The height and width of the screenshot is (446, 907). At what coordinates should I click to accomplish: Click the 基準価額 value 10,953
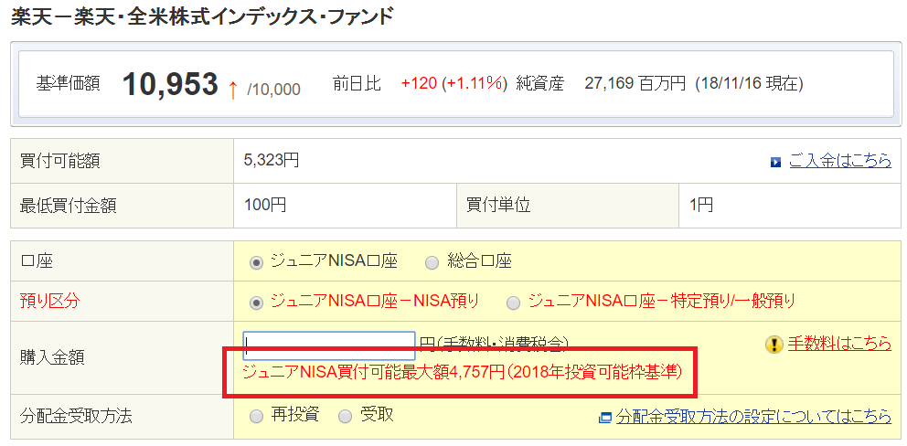170,84
